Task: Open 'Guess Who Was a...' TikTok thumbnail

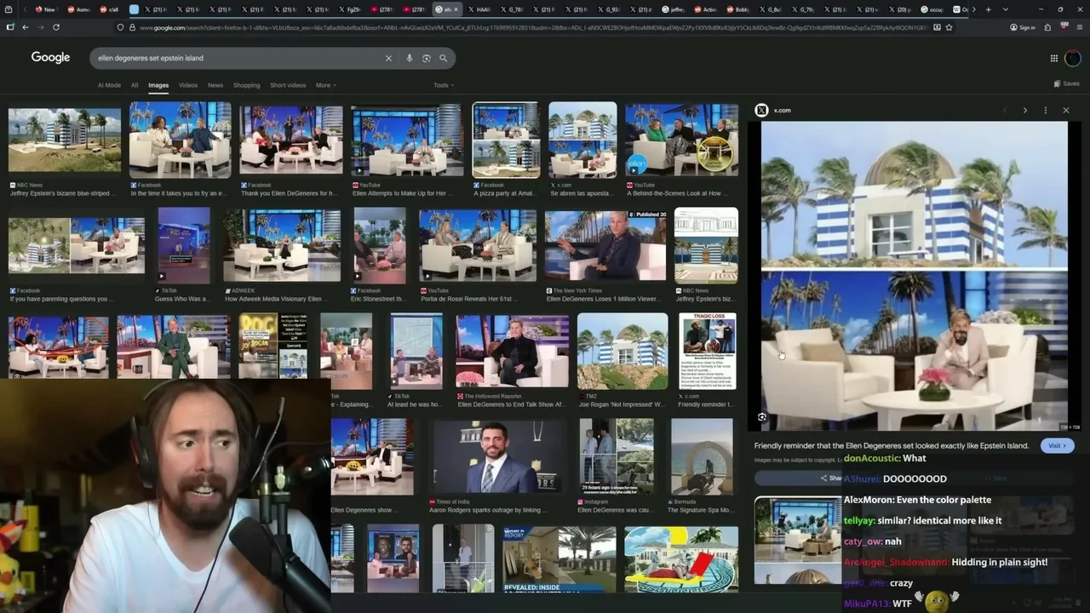Action: (184, 245)
